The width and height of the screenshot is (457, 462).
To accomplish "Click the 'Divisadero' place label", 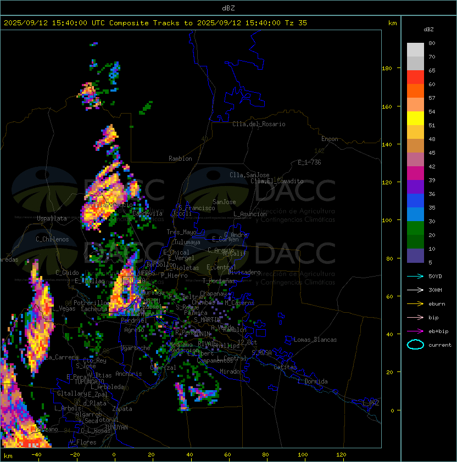I will (x=244, y=272).
